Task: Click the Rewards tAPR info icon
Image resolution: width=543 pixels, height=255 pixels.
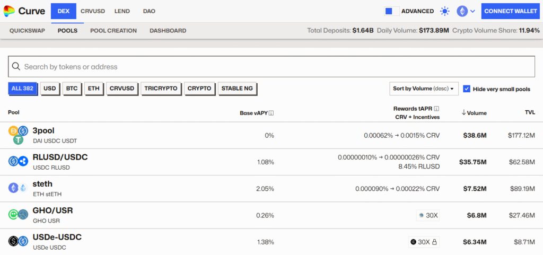Action: coord(437,109)
